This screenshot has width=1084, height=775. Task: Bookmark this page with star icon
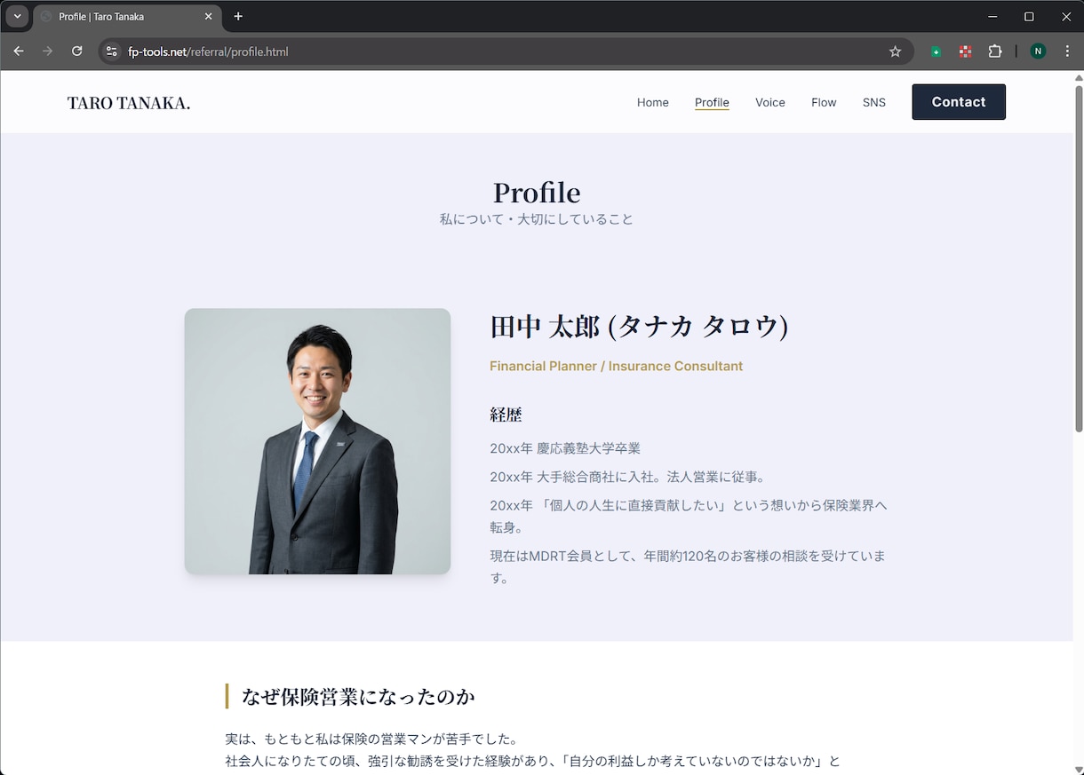(895, 51)
